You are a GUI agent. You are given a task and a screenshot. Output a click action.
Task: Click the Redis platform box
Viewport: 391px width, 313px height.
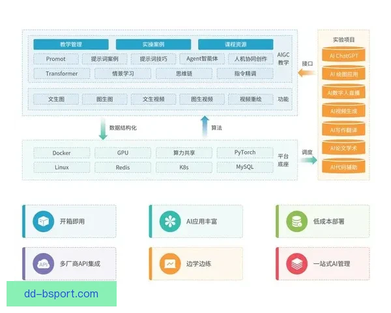pyautogui.click(x=123, y=167)
